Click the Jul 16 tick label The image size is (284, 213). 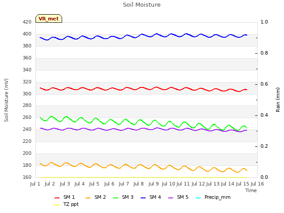(x=257, y=184)
